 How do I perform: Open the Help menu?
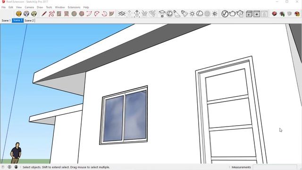(x=86, y=7)
